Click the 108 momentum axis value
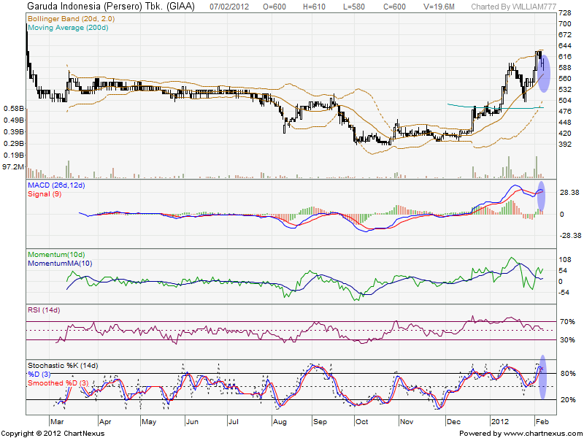The width and height of the screenshot is (584, 438). coord(564,260)
